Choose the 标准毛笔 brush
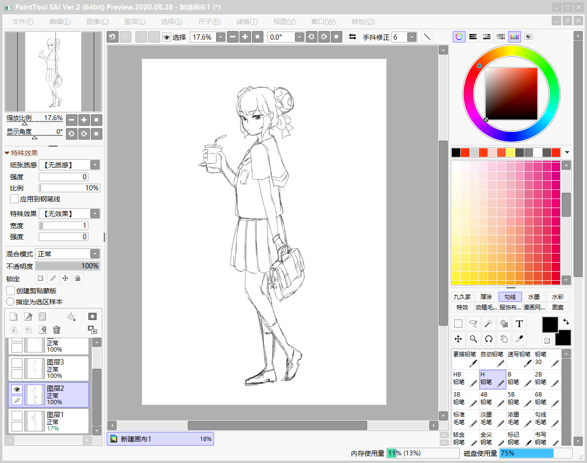Viewport: 587px width, 463px height. point(465,419)
